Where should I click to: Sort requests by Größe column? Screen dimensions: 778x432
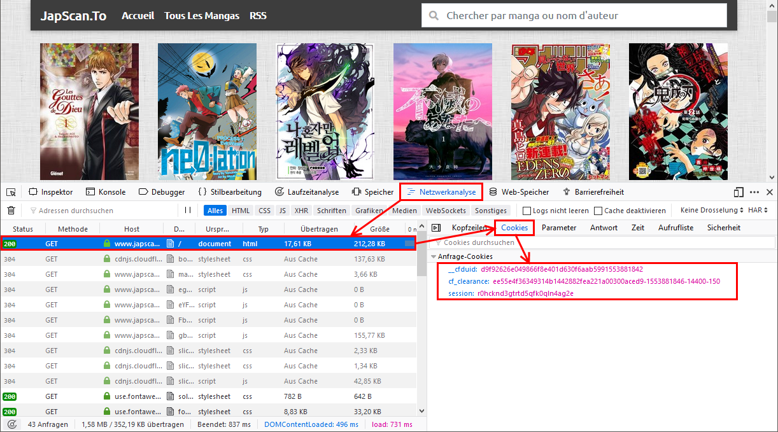[379, 228]
